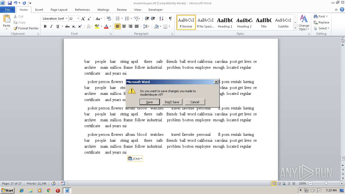345x194 pixels.
Task: Click the Grow Font icon
Action: pyautogui.click(x=83, y=19)
